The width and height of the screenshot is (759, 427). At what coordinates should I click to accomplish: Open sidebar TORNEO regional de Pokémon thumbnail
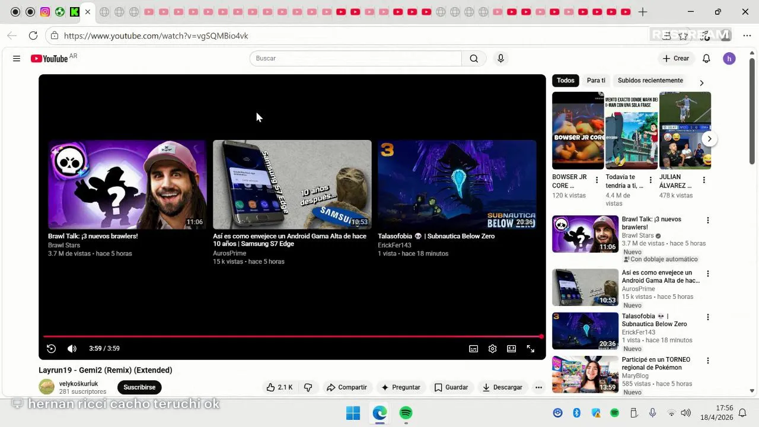[585, 374]
